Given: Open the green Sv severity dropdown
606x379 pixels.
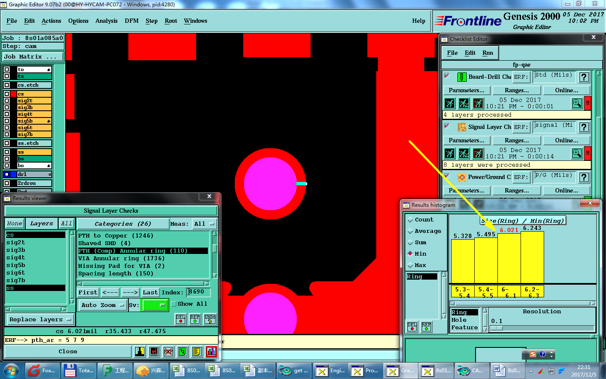Looking at the screenshot, I should pos(155,305).
